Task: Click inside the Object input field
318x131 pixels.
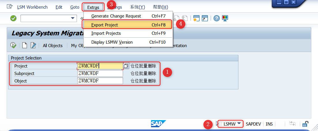Action: click(x=100, y=81)
